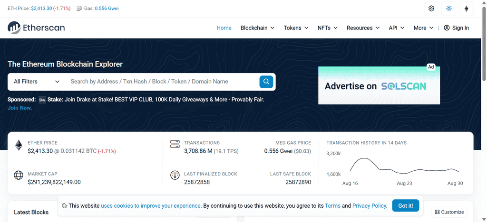
Task: Click Last Finalized Block 25872858
Action: (x=197, y=182)
